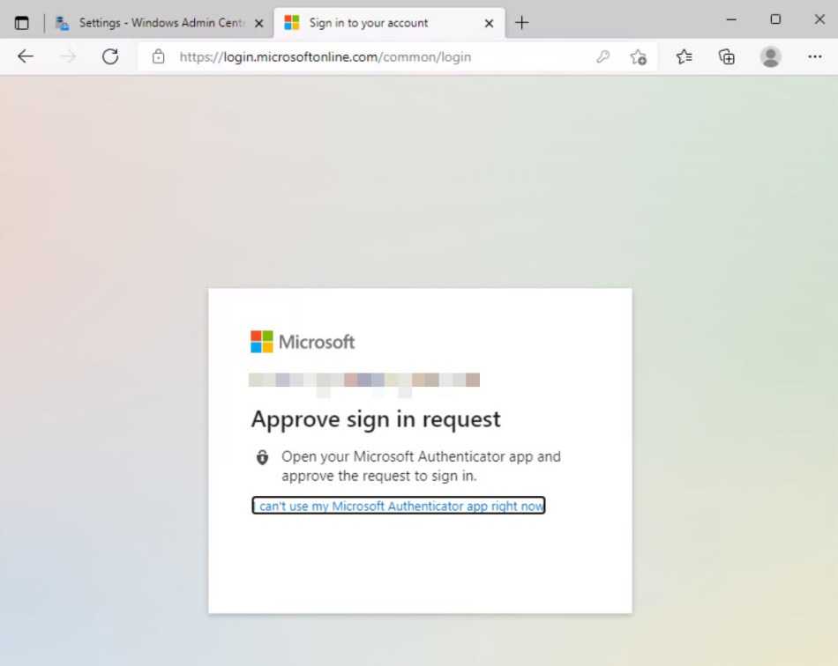Select the blurred account name on the card
The image size is (838, 666).
point(364,379)
